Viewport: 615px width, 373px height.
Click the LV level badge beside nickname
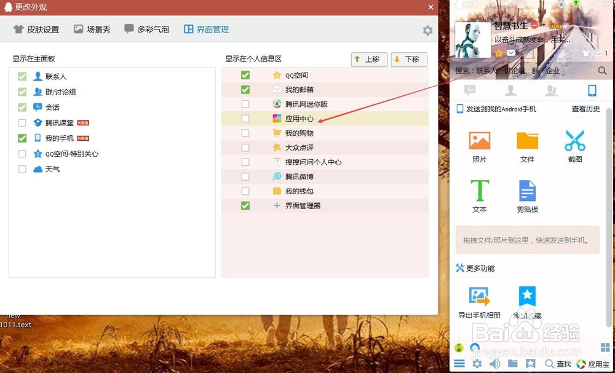556,26
